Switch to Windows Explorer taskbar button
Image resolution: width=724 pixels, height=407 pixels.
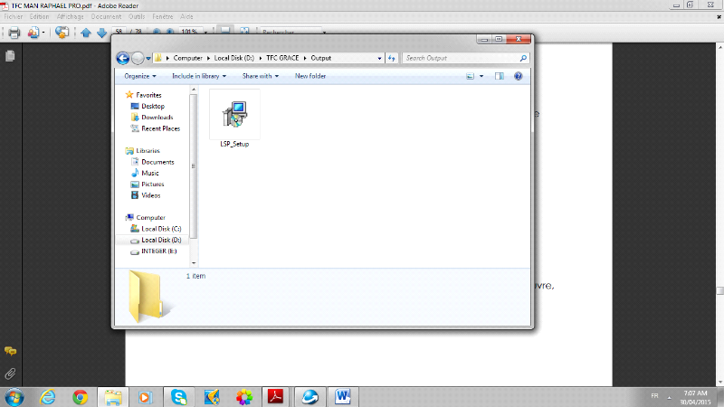tap(113, 397)
